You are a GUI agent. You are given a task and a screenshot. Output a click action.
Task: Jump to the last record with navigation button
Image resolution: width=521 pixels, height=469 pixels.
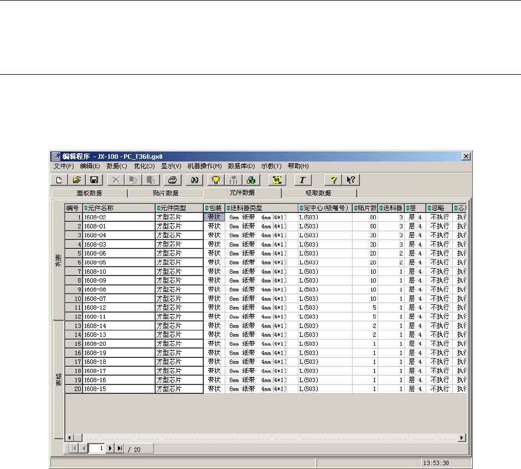click(119, 449)
